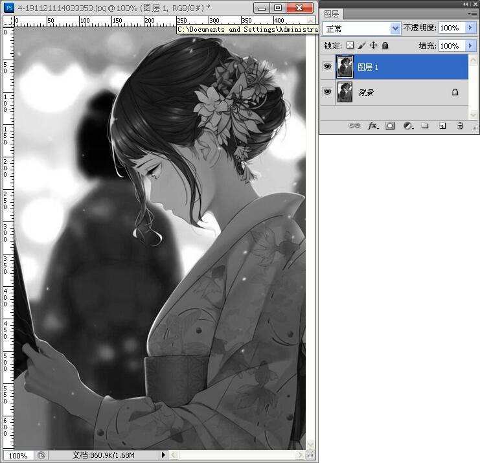The image size is (480, 463).
Task: Add a layer mask
Action: click(x=390, y=126)
